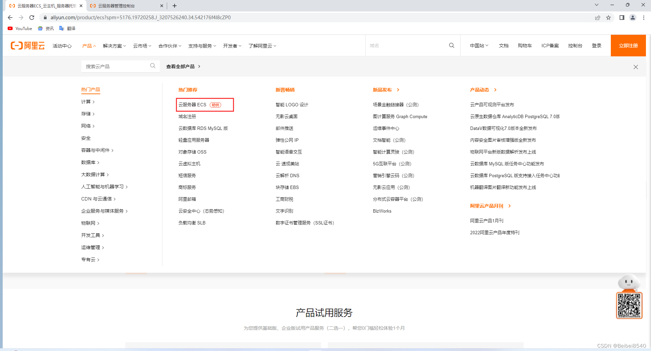
Task: Open Chrome three-dot menu
Action: click(644, 18)
